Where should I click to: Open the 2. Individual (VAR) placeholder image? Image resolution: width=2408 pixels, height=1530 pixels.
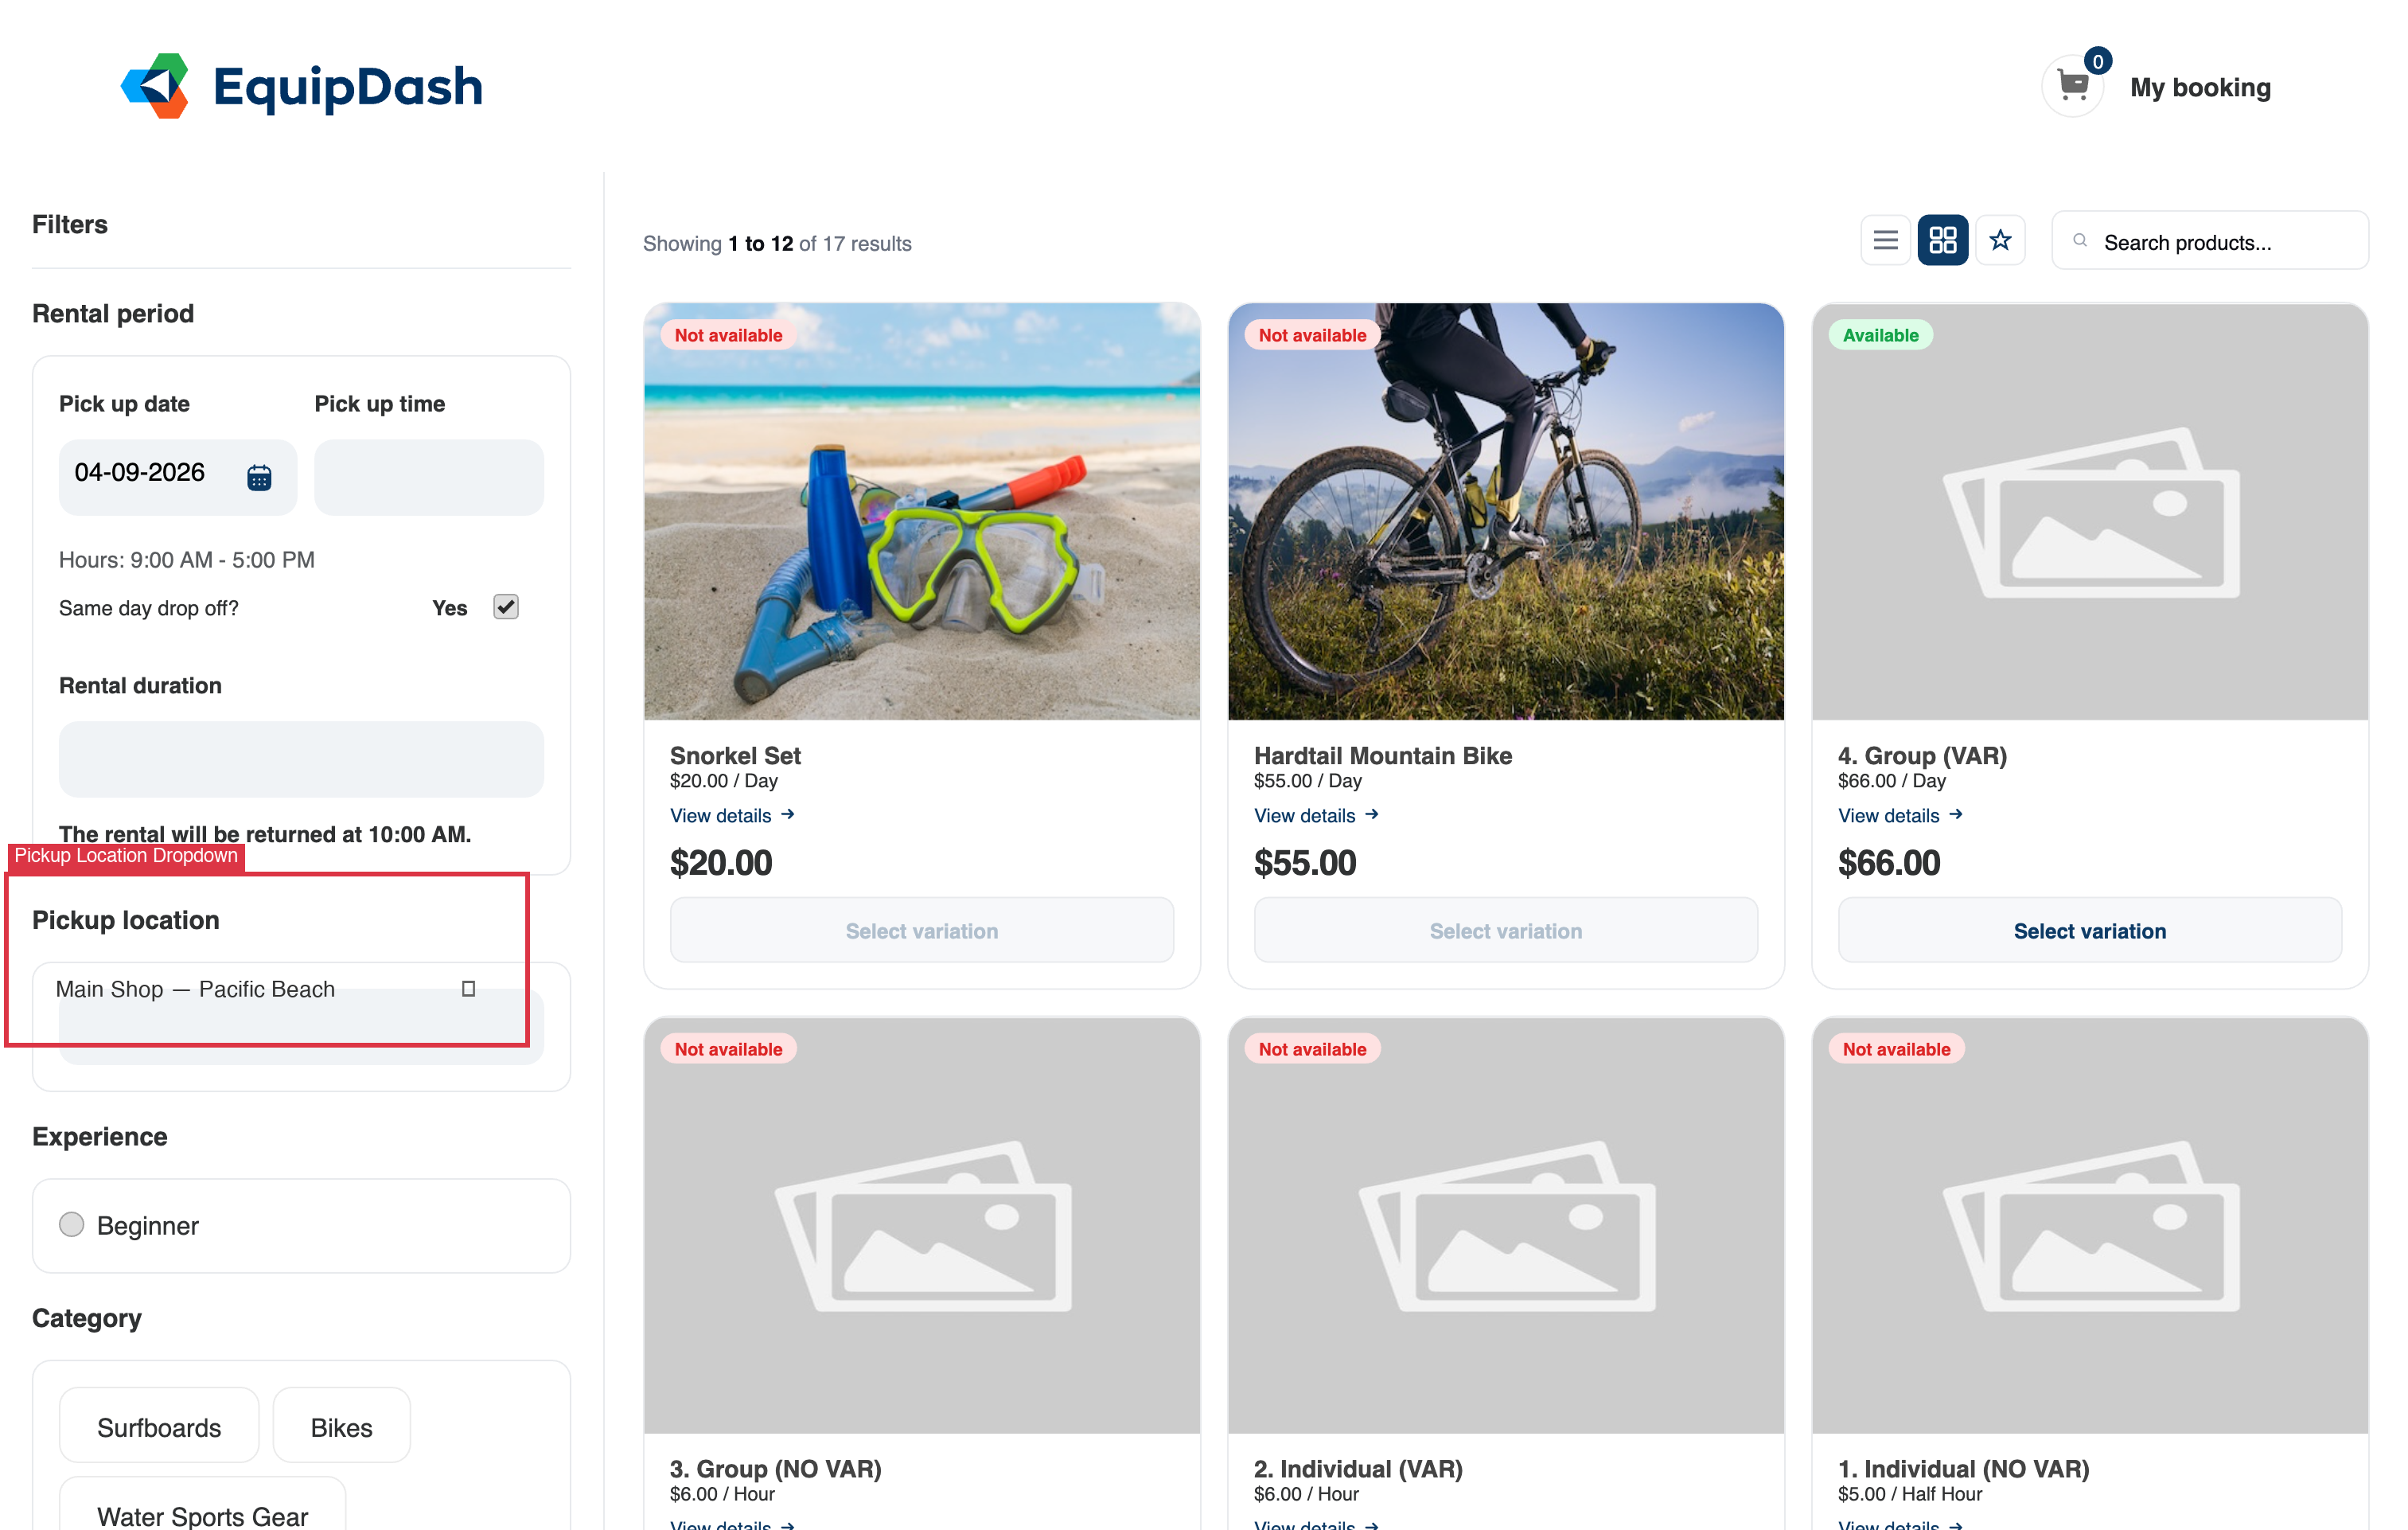(x=1505, y=1225)
